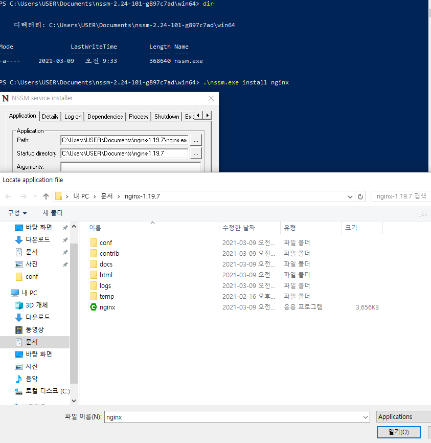This screenshot has height=443, width=431.
Task: Switch to the Details tab
Action: (x=50, y=117)
